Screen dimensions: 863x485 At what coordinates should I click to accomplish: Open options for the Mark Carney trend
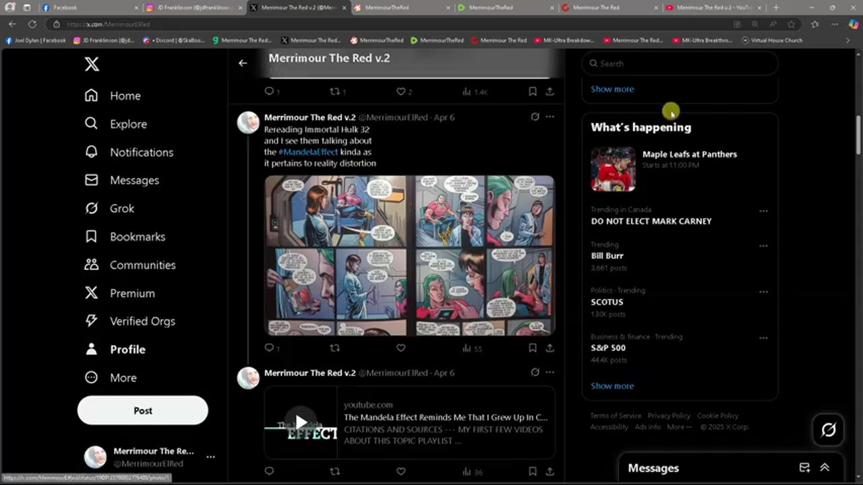coord(763,211)
